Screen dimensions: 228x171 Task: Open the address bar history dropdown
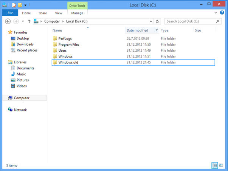151,22
